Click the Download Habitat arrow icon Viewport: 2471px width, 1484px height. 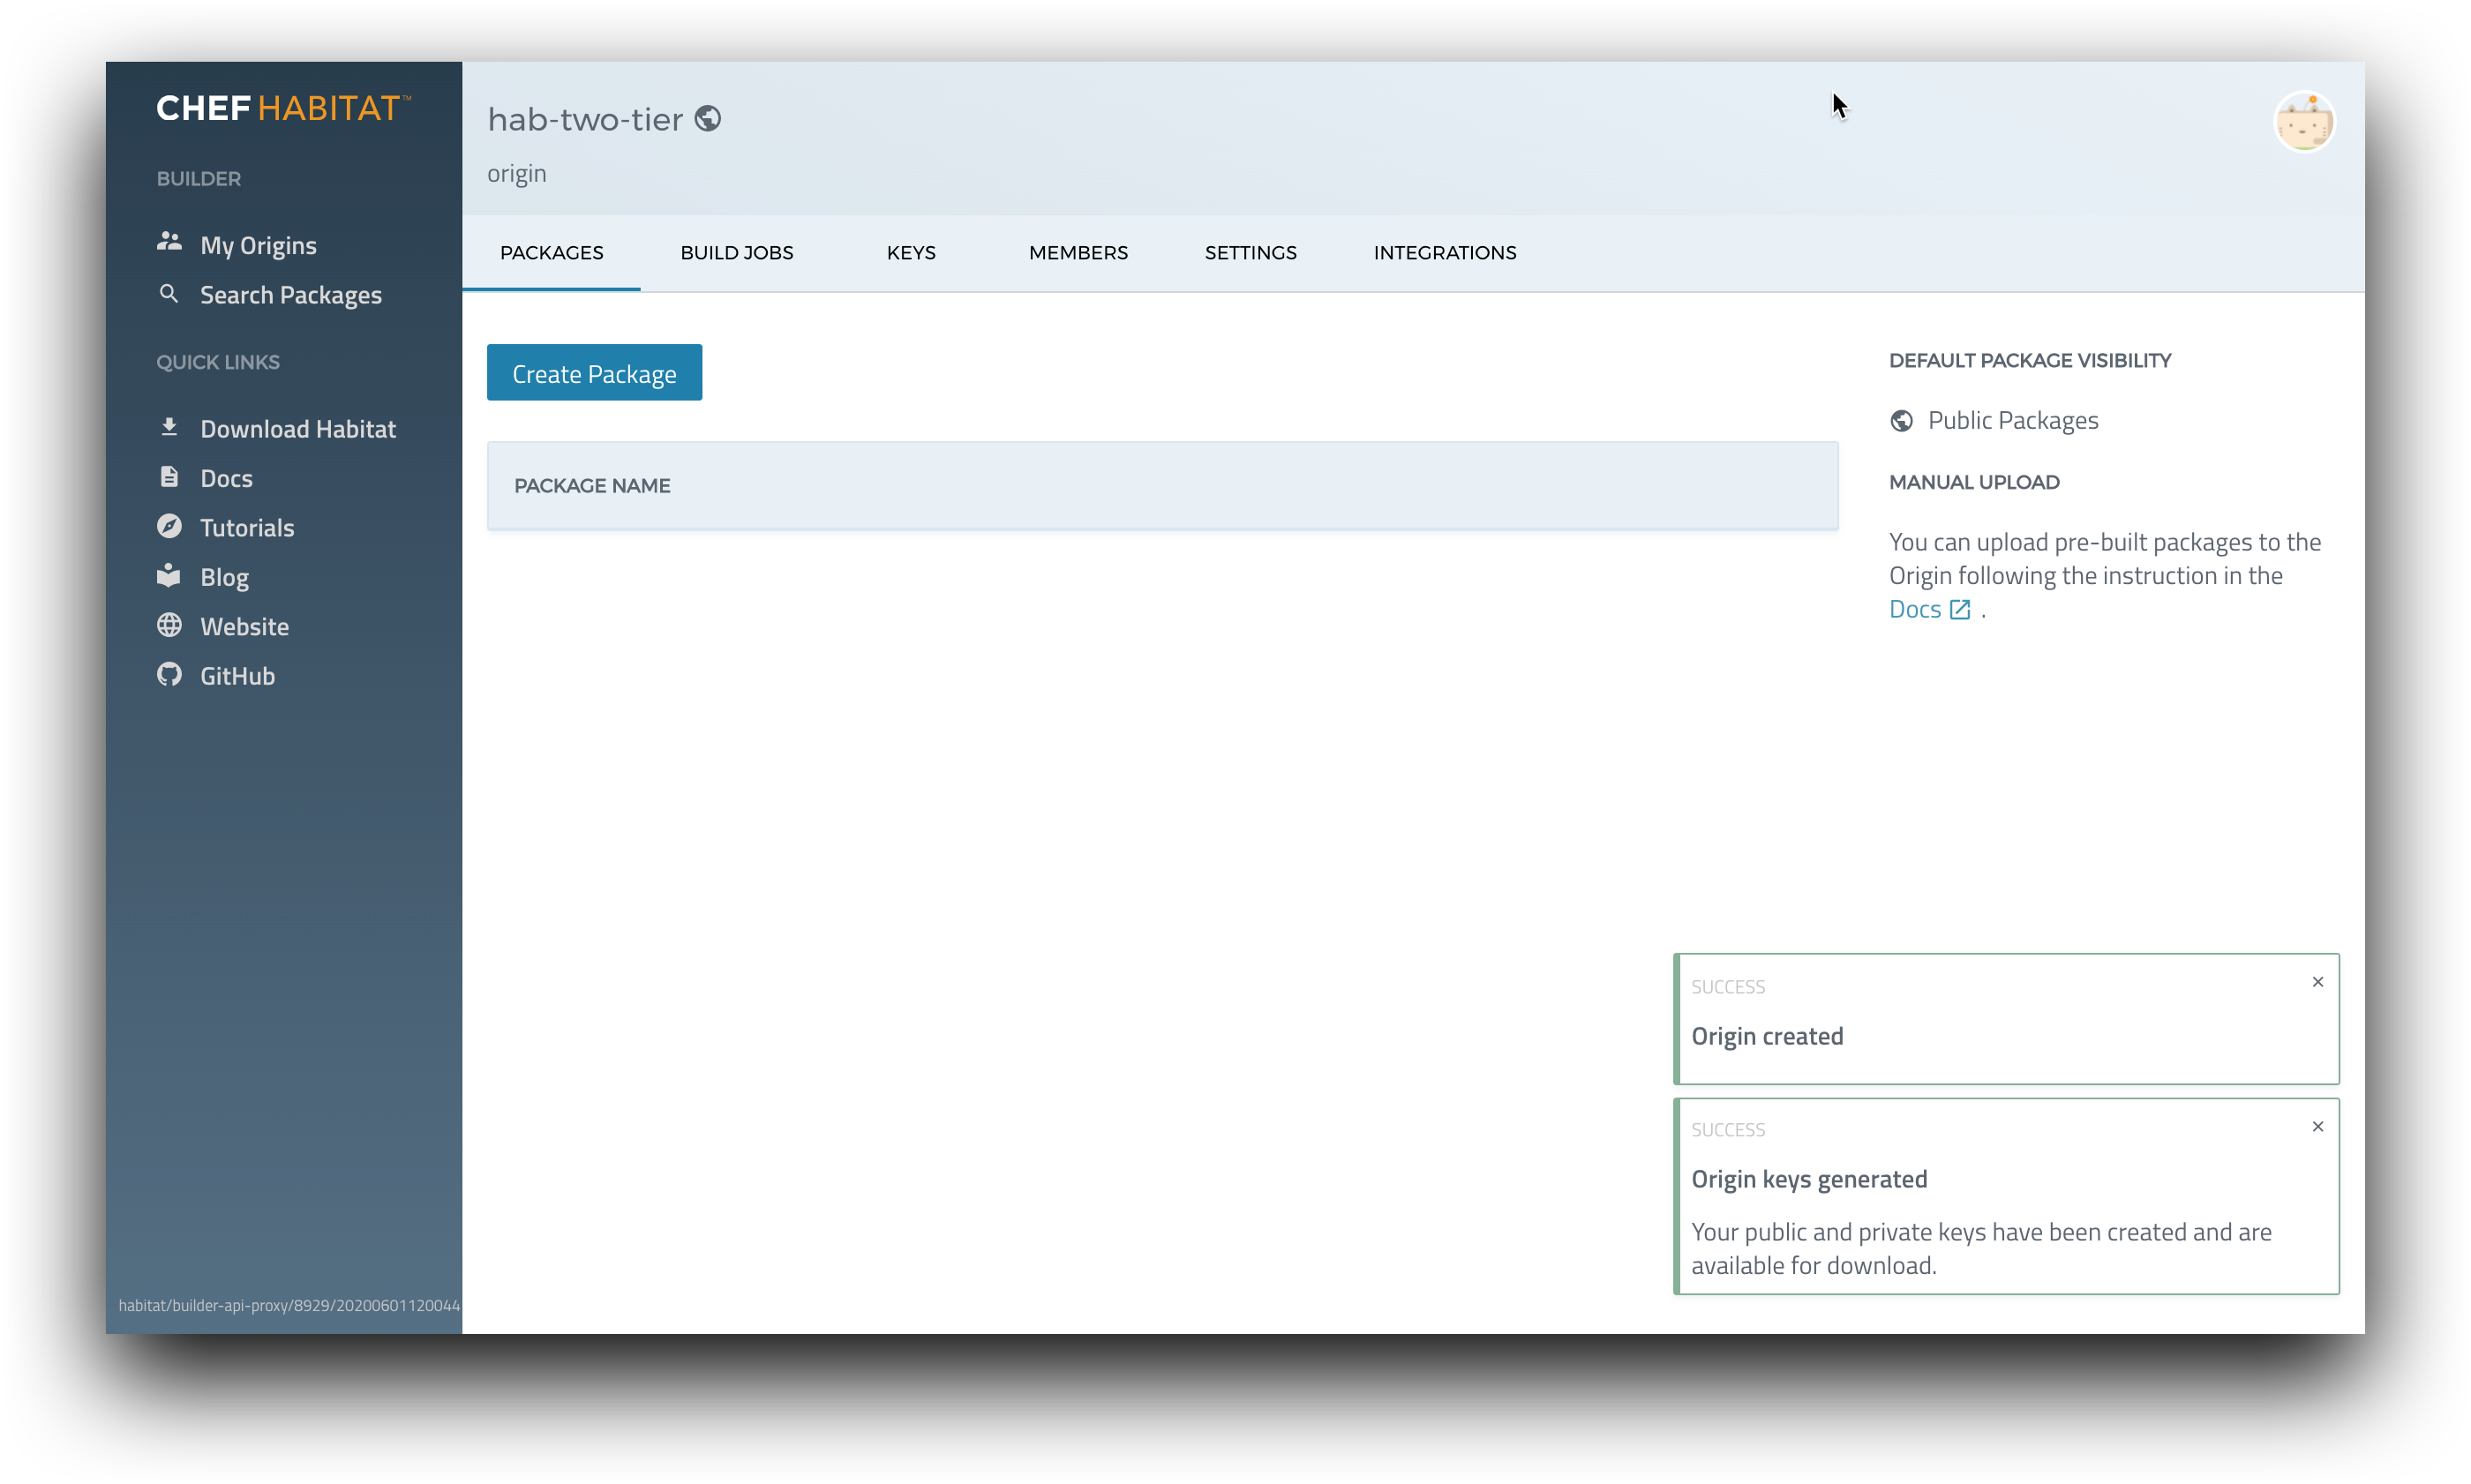click(x=169, y=428)
